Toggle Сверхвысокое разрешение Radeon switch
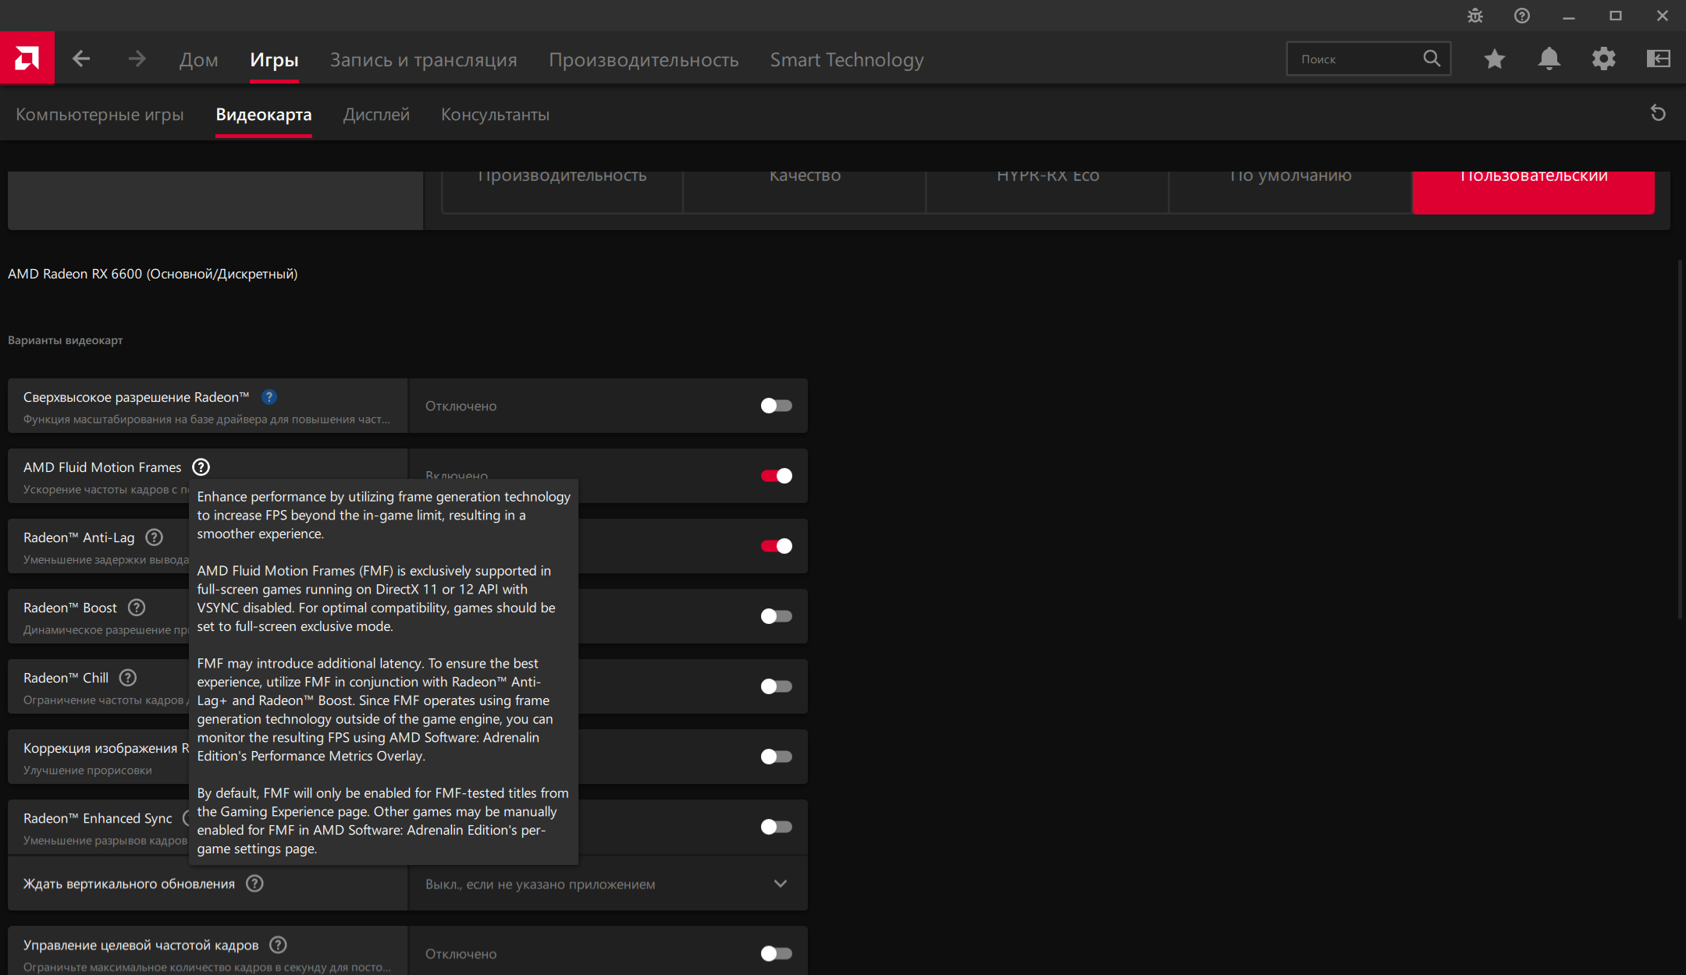Image resolution: width=1686 pixels, height=975 pixels. coord(776,406)
